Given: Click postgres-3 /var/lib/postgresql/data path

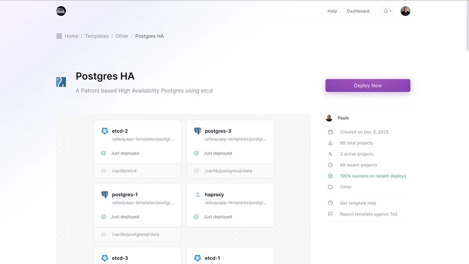Looking at the screenshot, I should tap(228, 170).
